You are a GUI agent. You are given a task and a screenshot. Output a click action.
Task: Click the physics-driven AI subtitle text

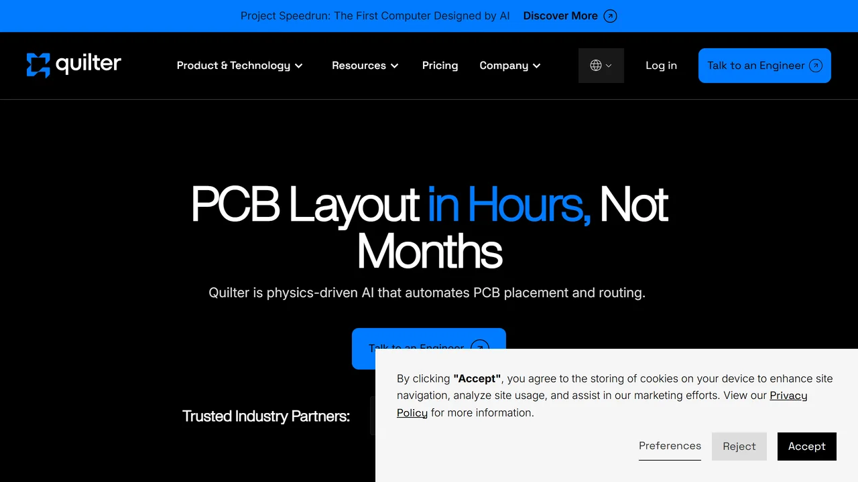(x=427, y=293)
